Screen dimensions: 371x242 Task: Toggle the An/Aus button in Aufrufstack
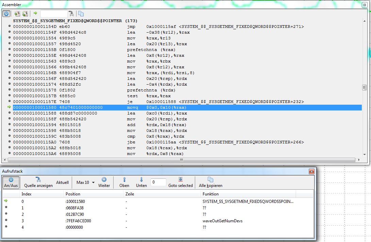click(x=11, y=182)
